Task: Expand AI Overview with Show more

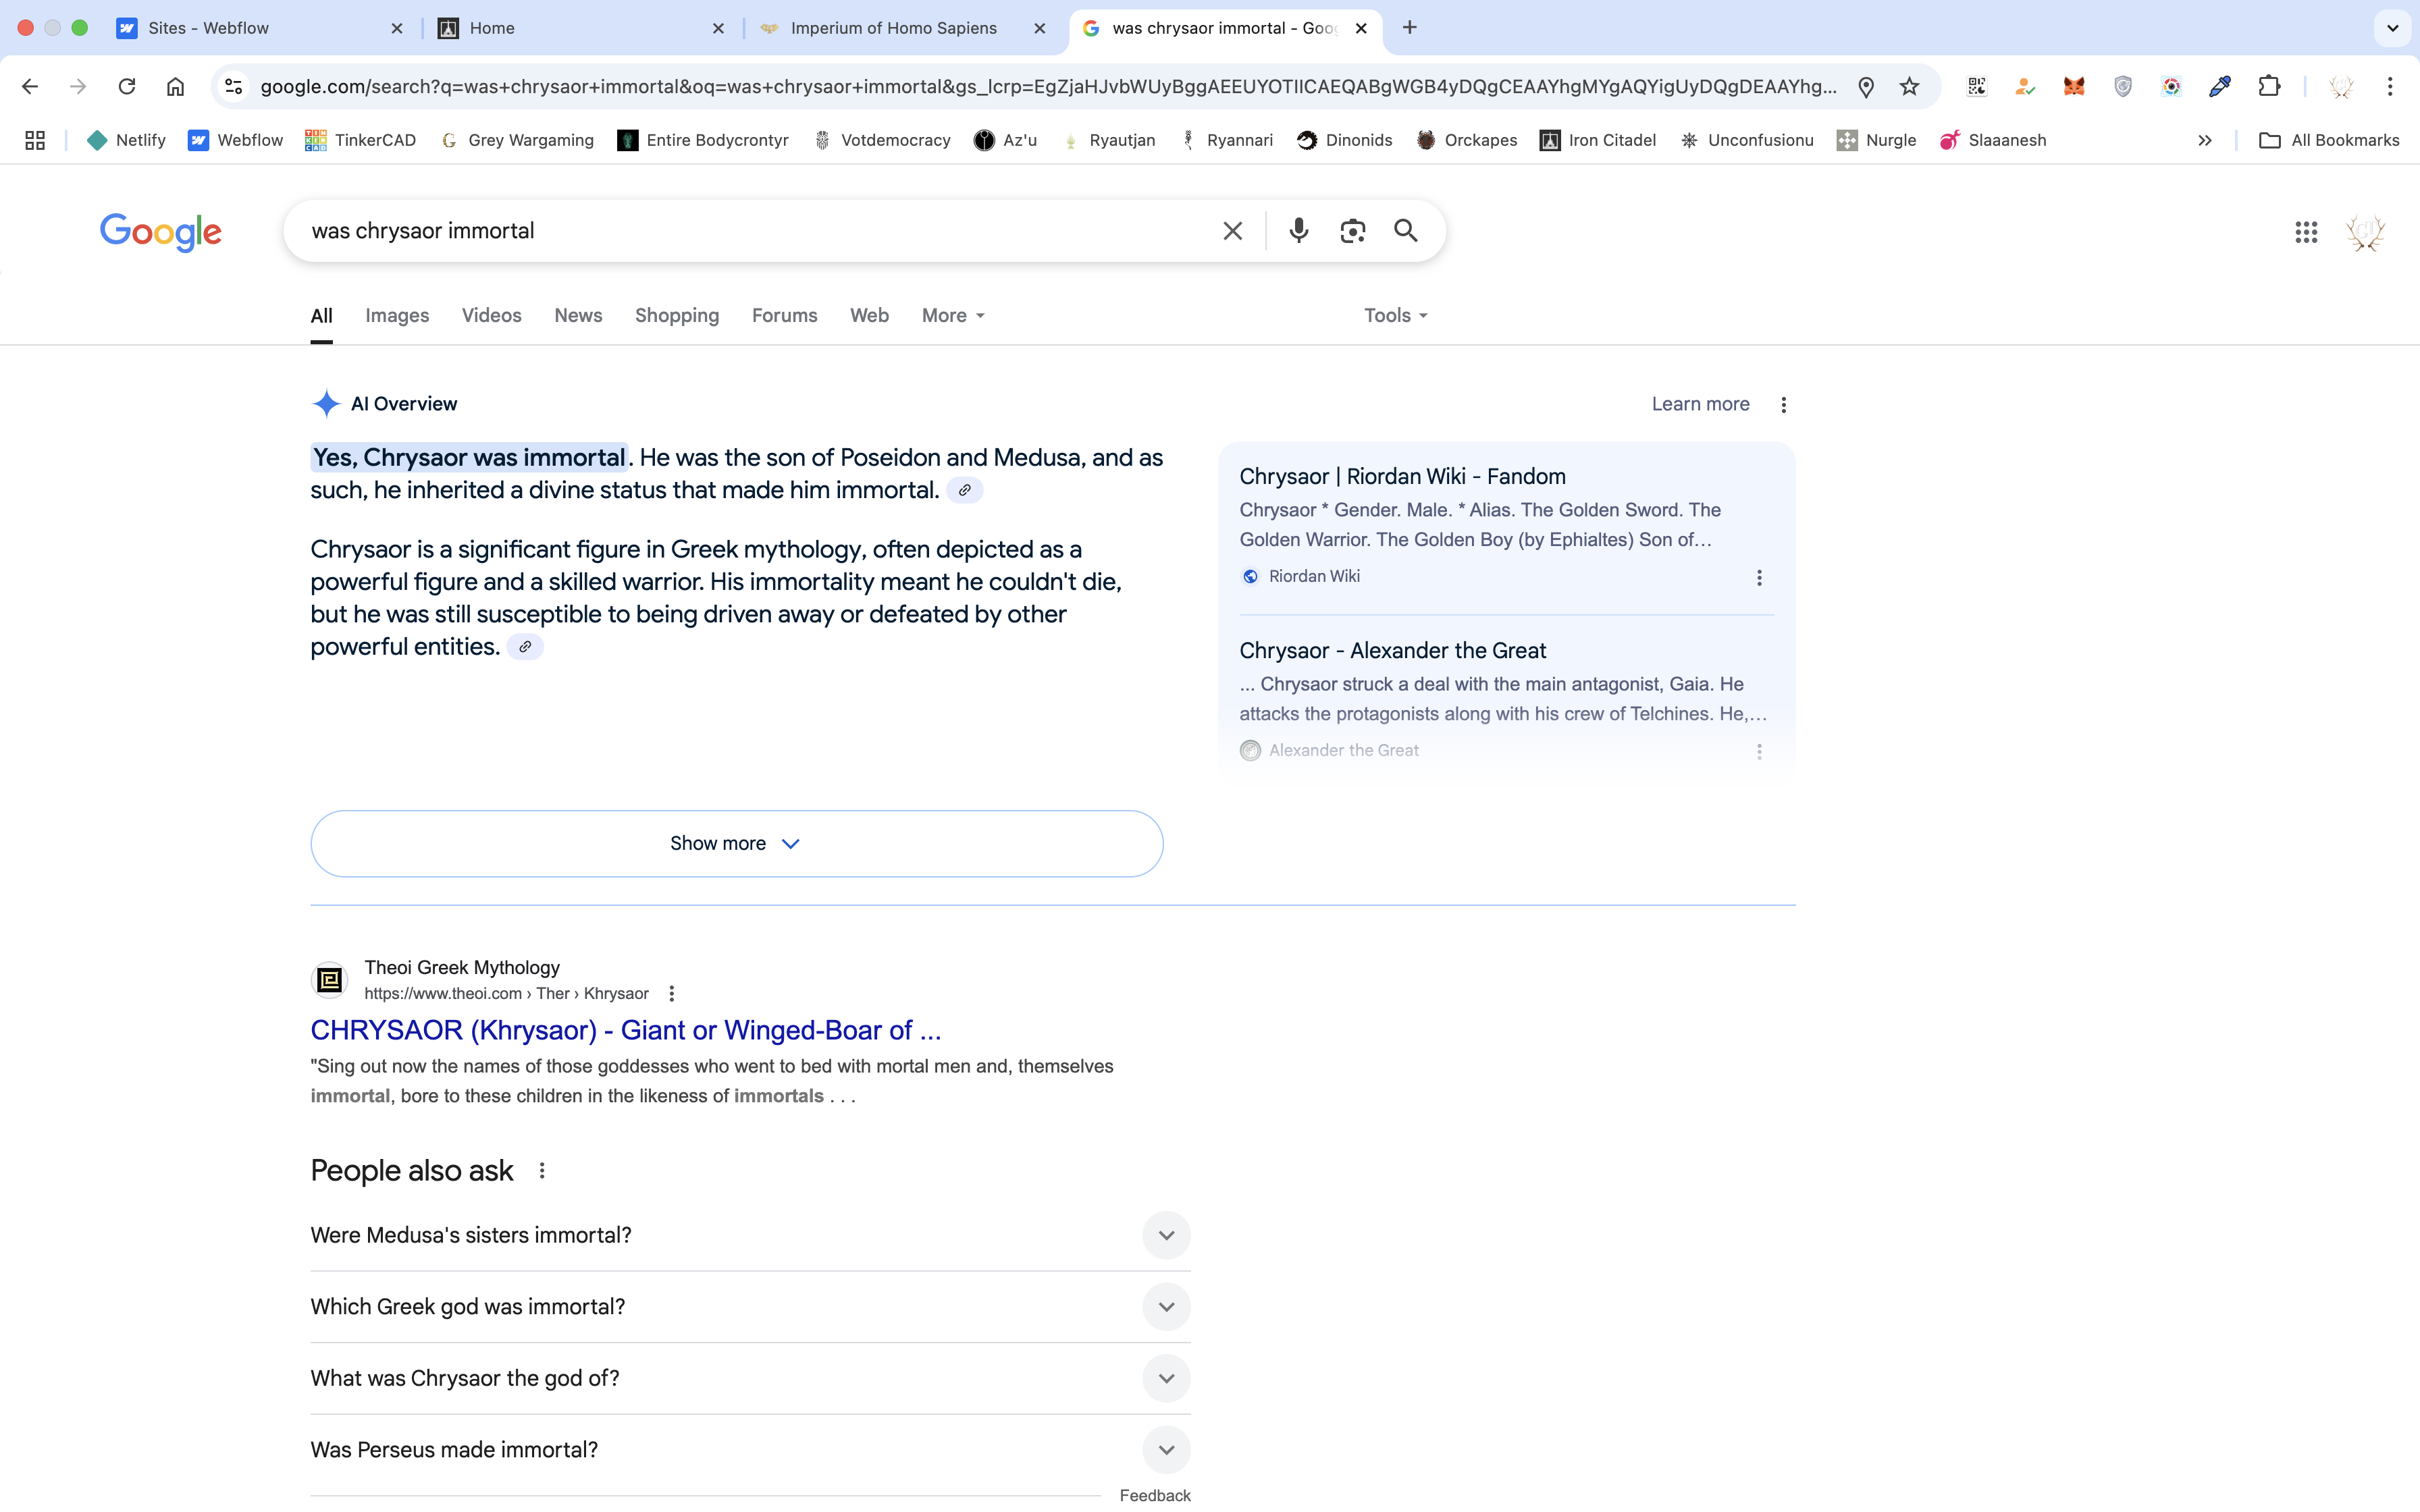Action: click(736, 843)
